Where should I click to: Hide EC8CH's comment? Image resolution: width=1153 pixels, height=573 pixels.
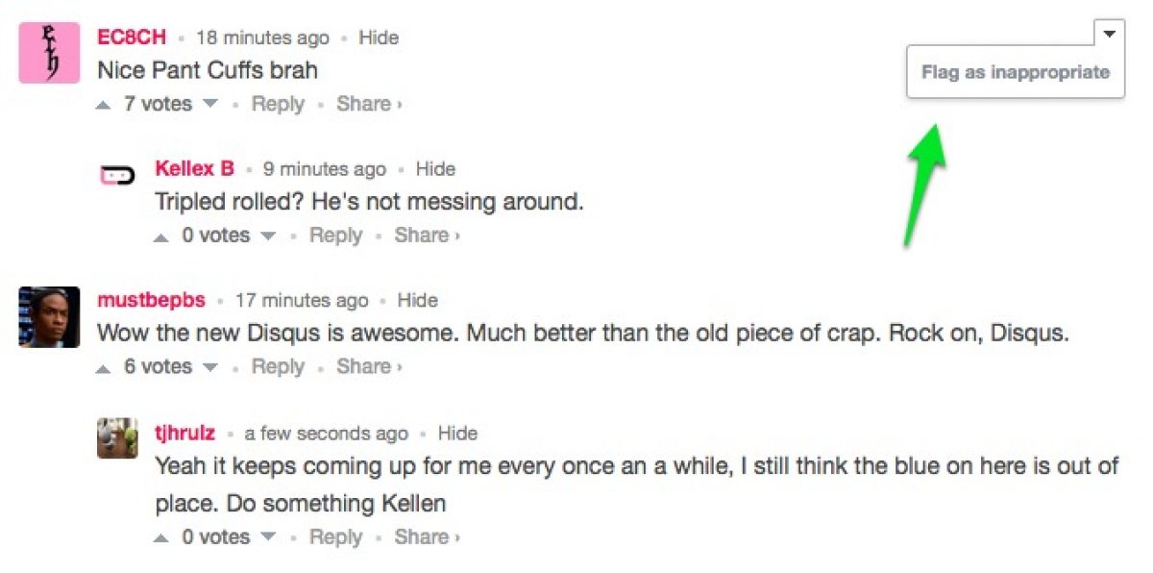[379, 38]
